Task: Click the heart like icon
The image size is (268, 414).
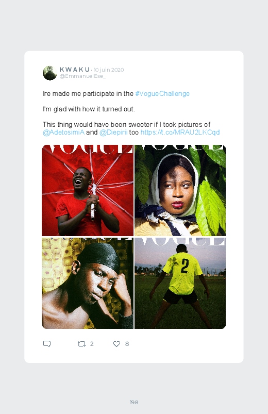Action: pos(116,344)
